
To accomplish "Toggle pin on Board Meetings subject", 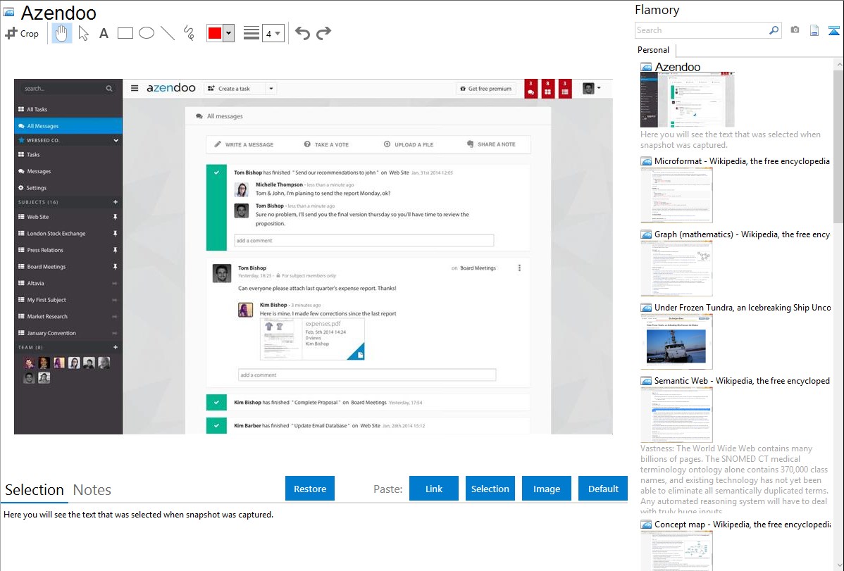I will click(x=115, y=267).
